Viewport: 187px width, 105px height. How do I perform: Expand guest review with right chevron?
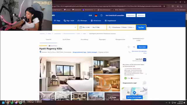(x=146, y=74)
